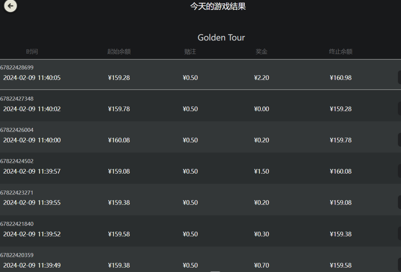This screenshot has height=272, width=401.
Task: Open the 2024-02-09 11:39:52 result row
Action: [200, 231]
